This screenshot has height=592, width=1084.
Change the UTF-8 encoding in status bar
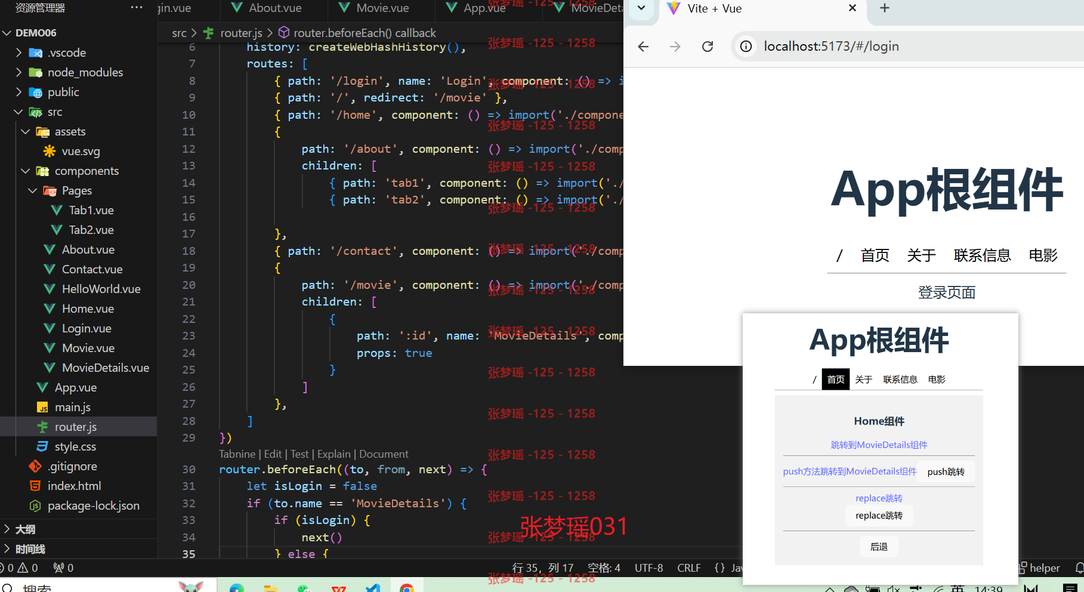coord(648,568)
